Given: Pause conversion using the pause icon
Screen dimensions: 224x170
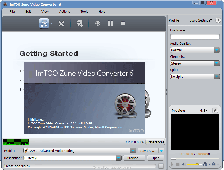Looking at the screenshot, I should pos(110,23).
